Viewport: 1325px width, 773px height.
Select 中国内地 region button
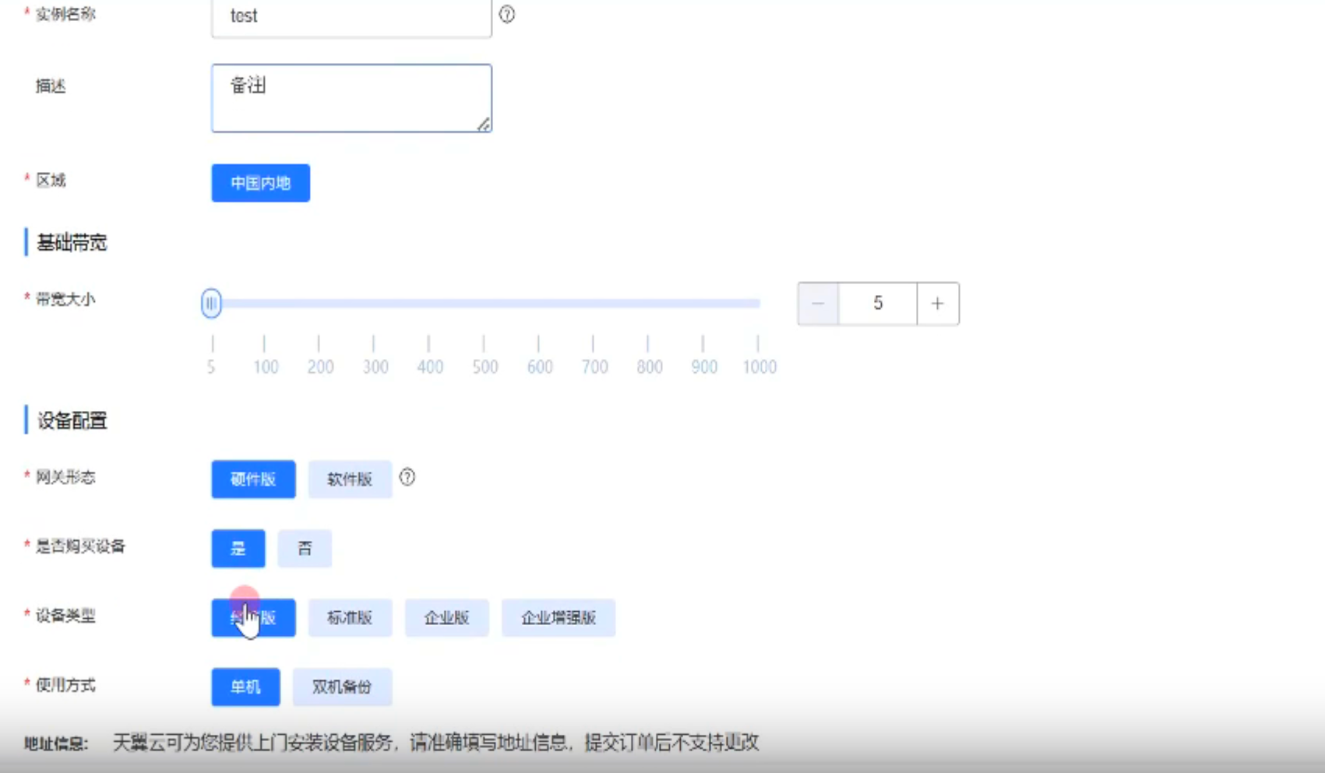pos(259,183)
